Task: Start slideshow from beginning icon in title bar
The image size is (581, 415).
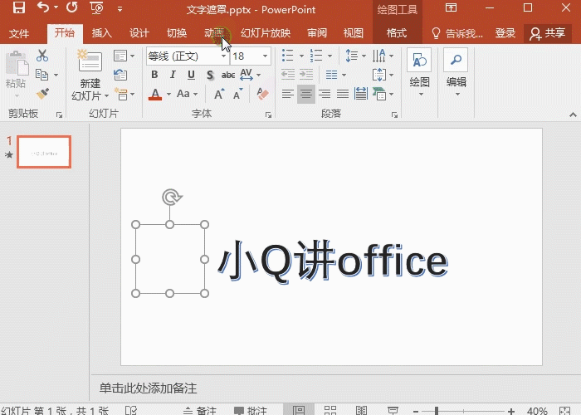Action: 96,7
